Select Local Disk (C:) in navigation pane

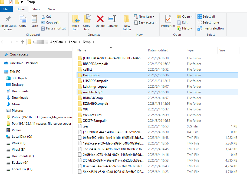22,137
